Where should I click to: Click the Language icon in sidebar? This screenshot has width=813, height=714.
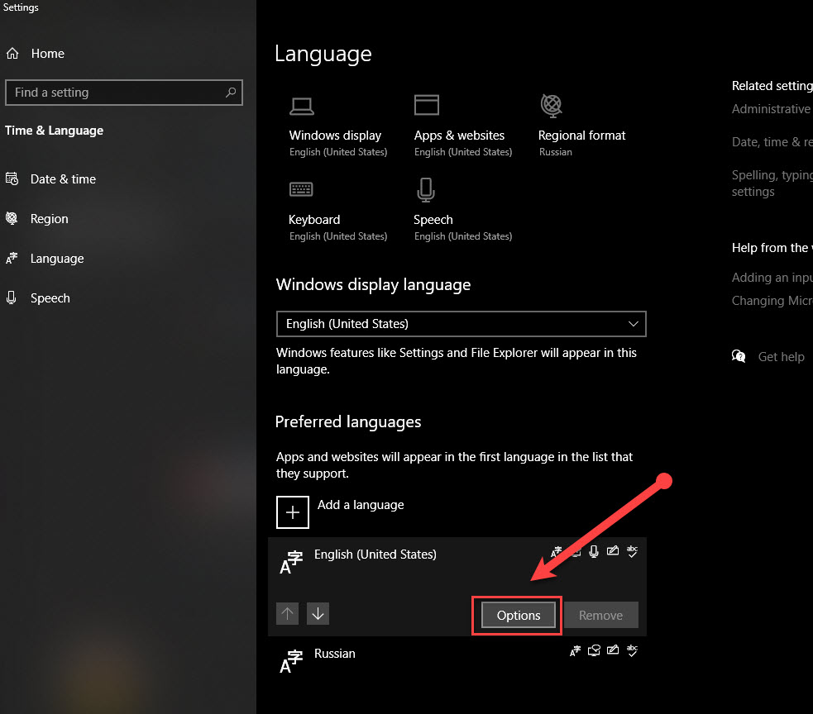[12, 258]
